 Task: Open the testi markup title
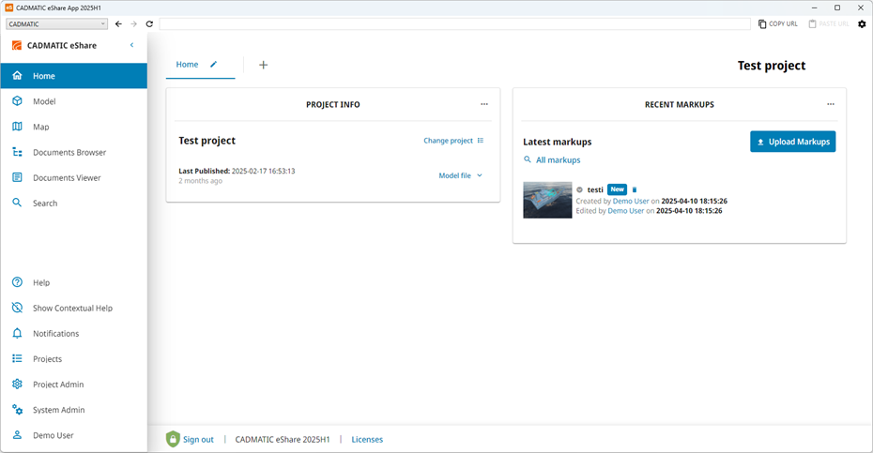click(595, 189)
